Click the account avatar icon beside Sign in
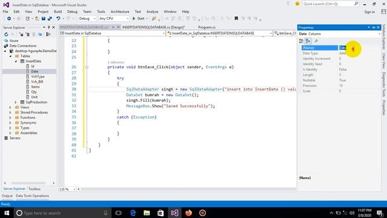This screenshot has width=387, height=218. coord(383,12)
